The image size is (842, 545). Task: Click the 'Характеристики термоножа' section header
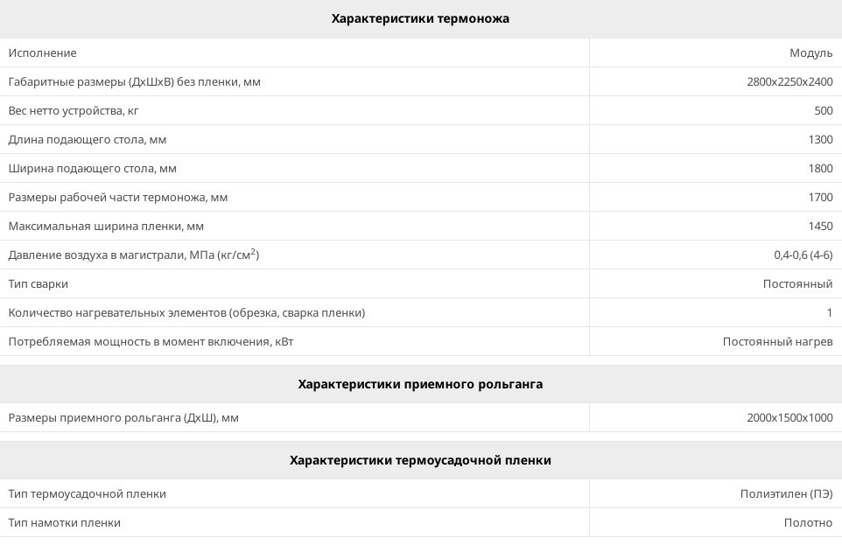point(420,18)
